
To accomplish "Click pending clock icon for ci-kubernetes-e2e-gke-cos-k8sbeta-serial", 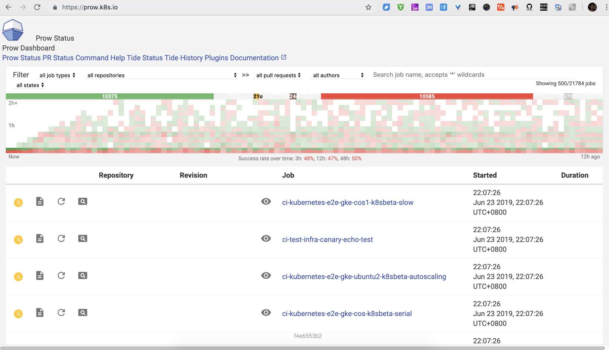I will (x=18, y=314).
